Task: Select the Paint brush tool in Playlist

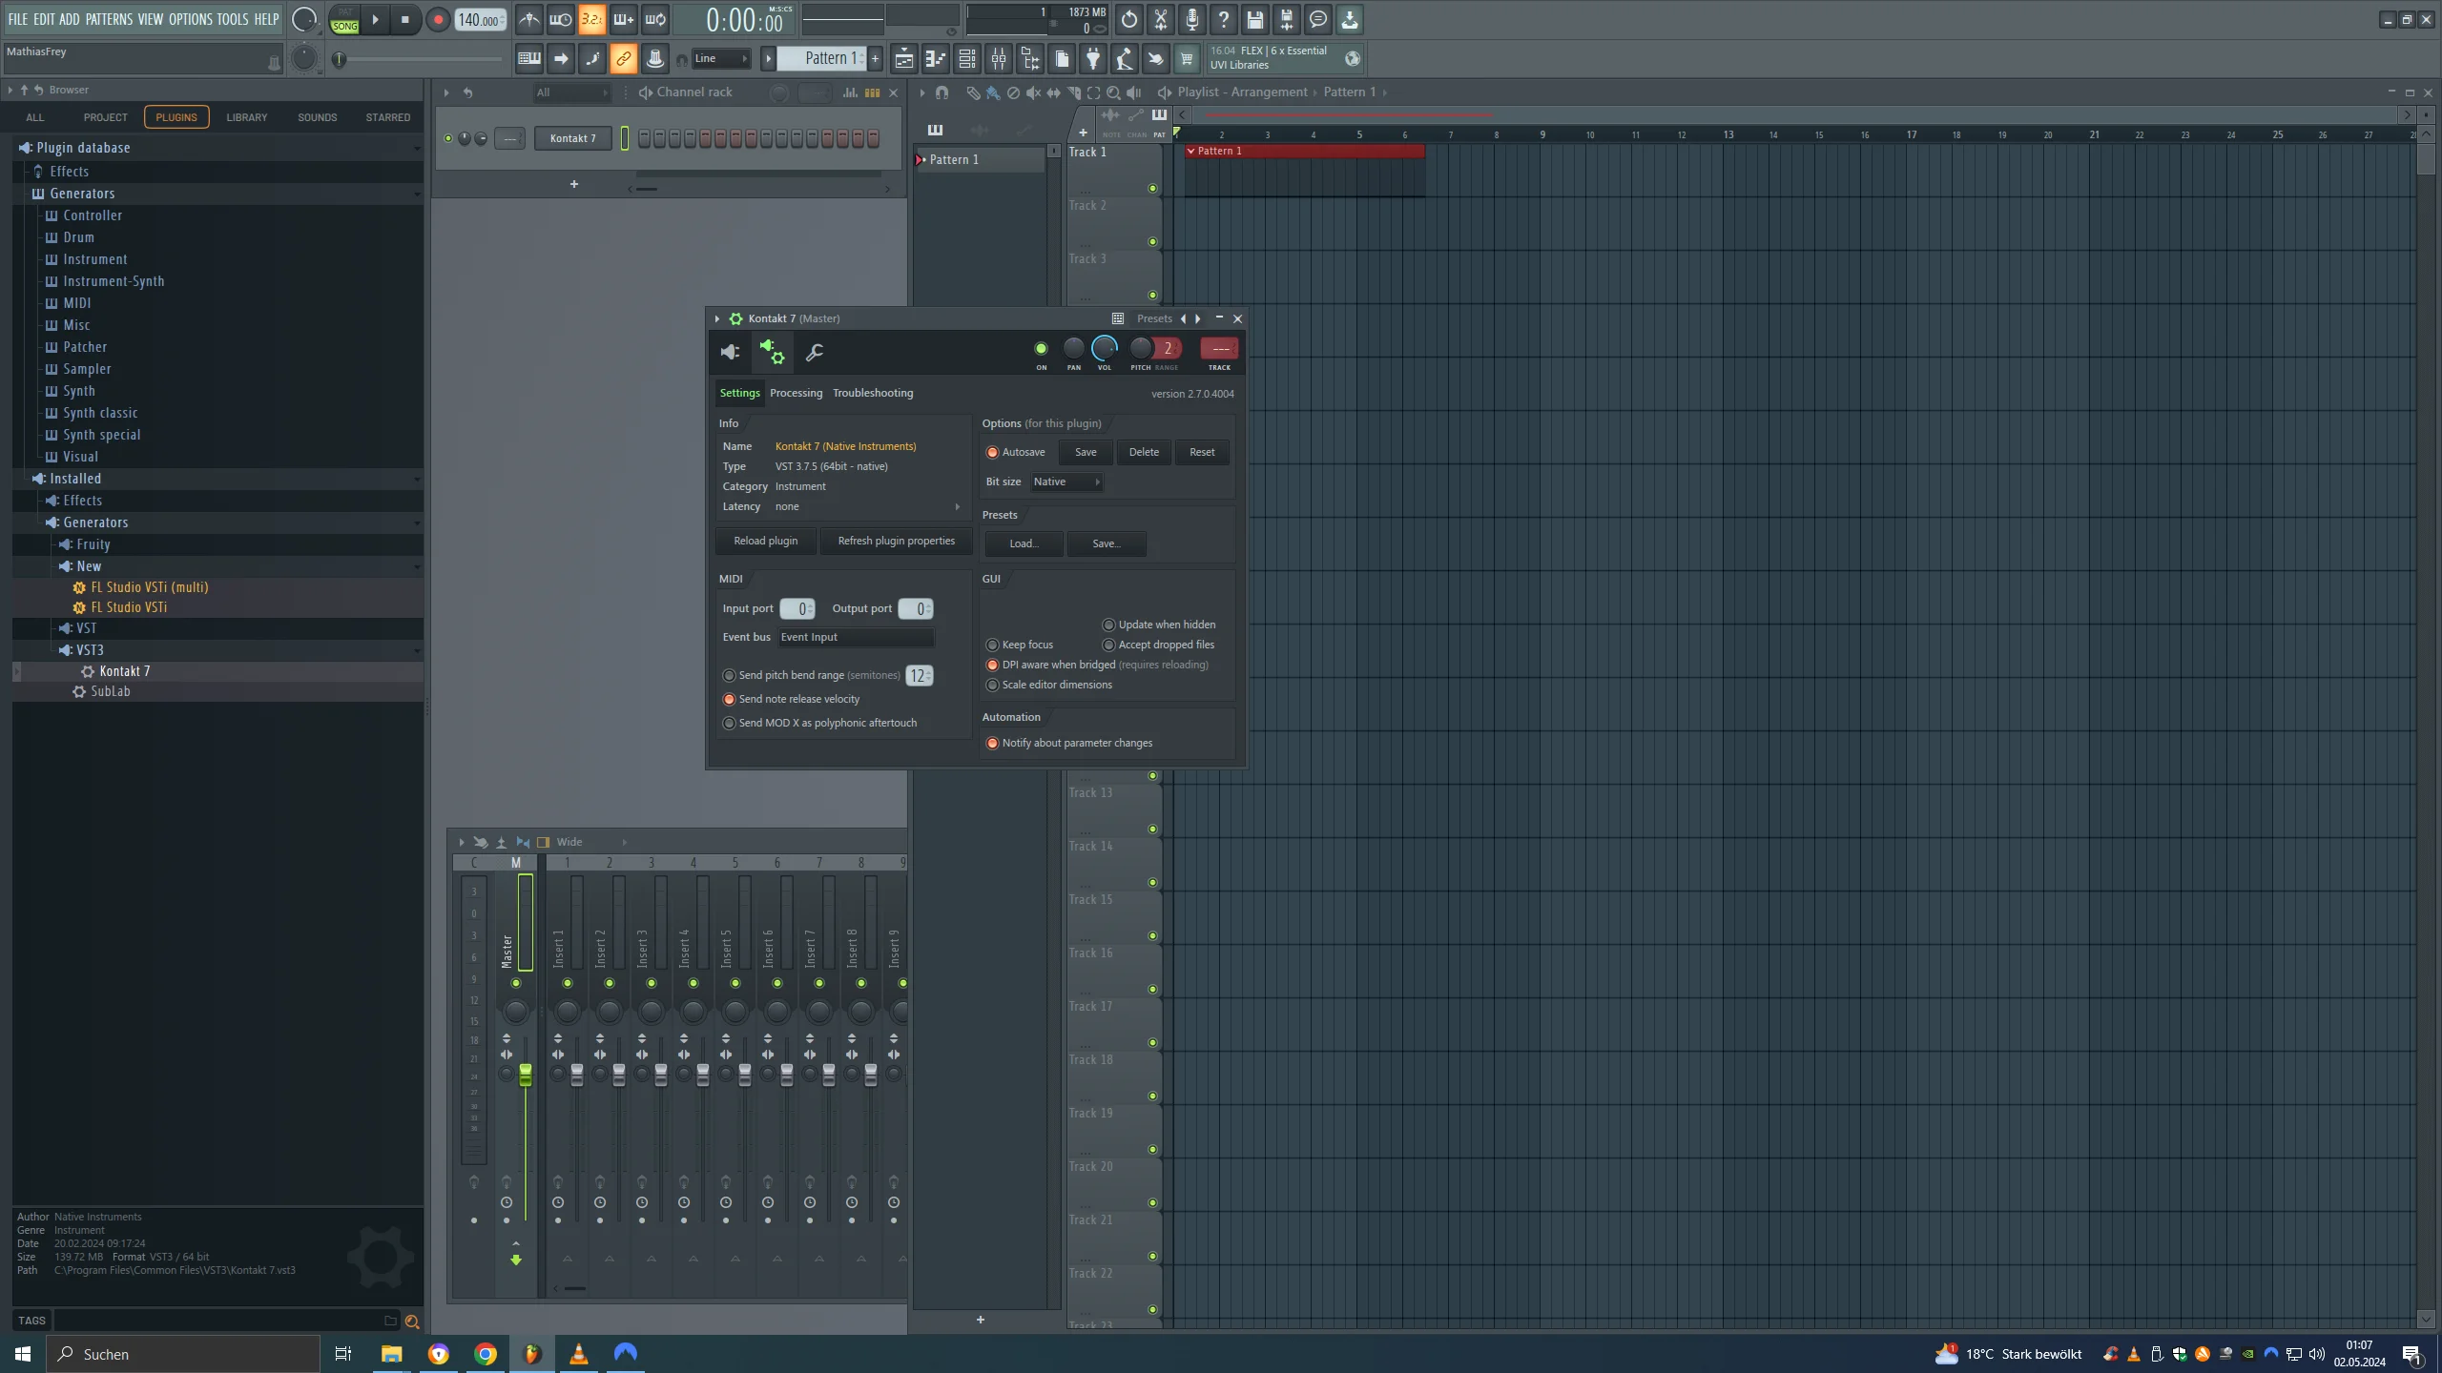Action: point(993,92)
